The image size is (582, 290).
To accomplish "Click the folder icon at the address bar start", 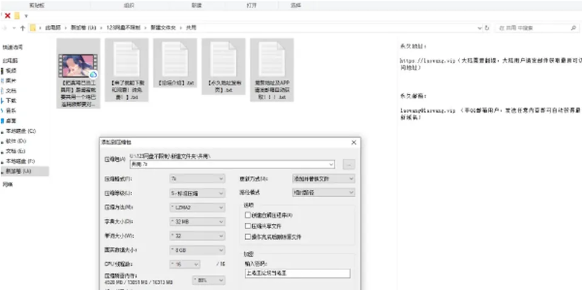I will [33, 28].
